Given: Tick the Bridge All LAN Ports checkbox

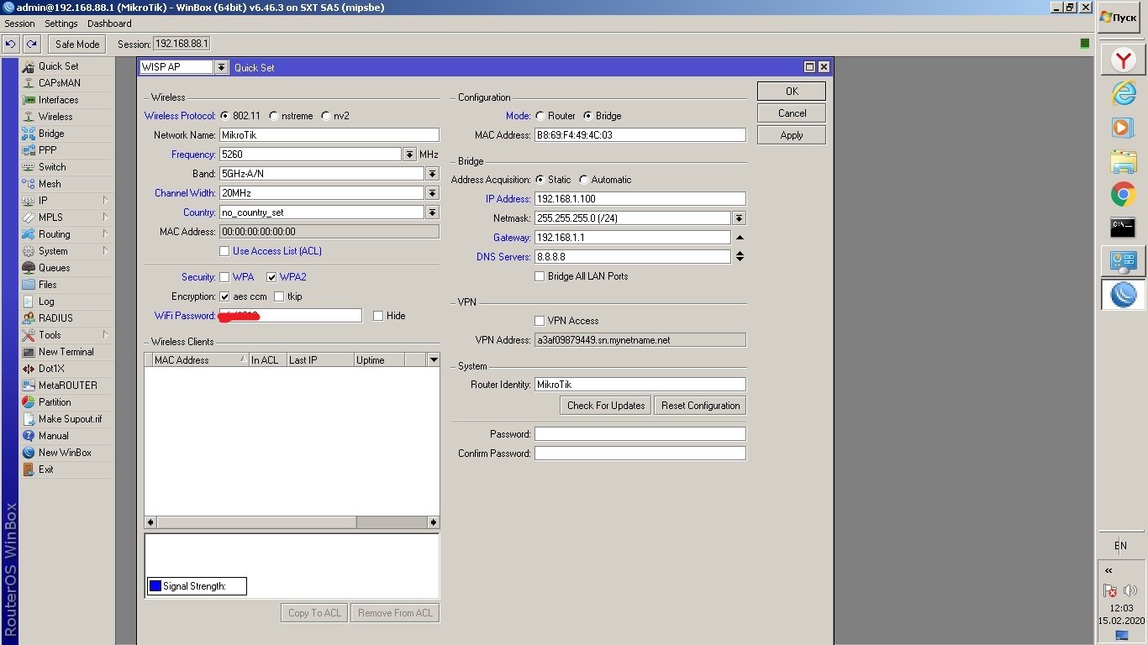Looking at the screenshot, I should pyautogui.click(x=540, y=276).
